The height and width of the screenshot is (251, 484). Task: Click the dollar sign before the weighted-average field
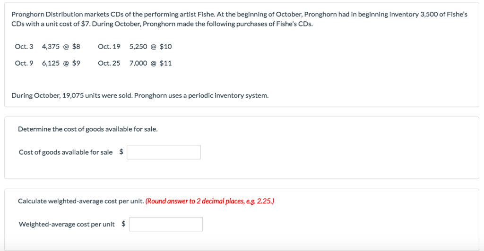123,224
